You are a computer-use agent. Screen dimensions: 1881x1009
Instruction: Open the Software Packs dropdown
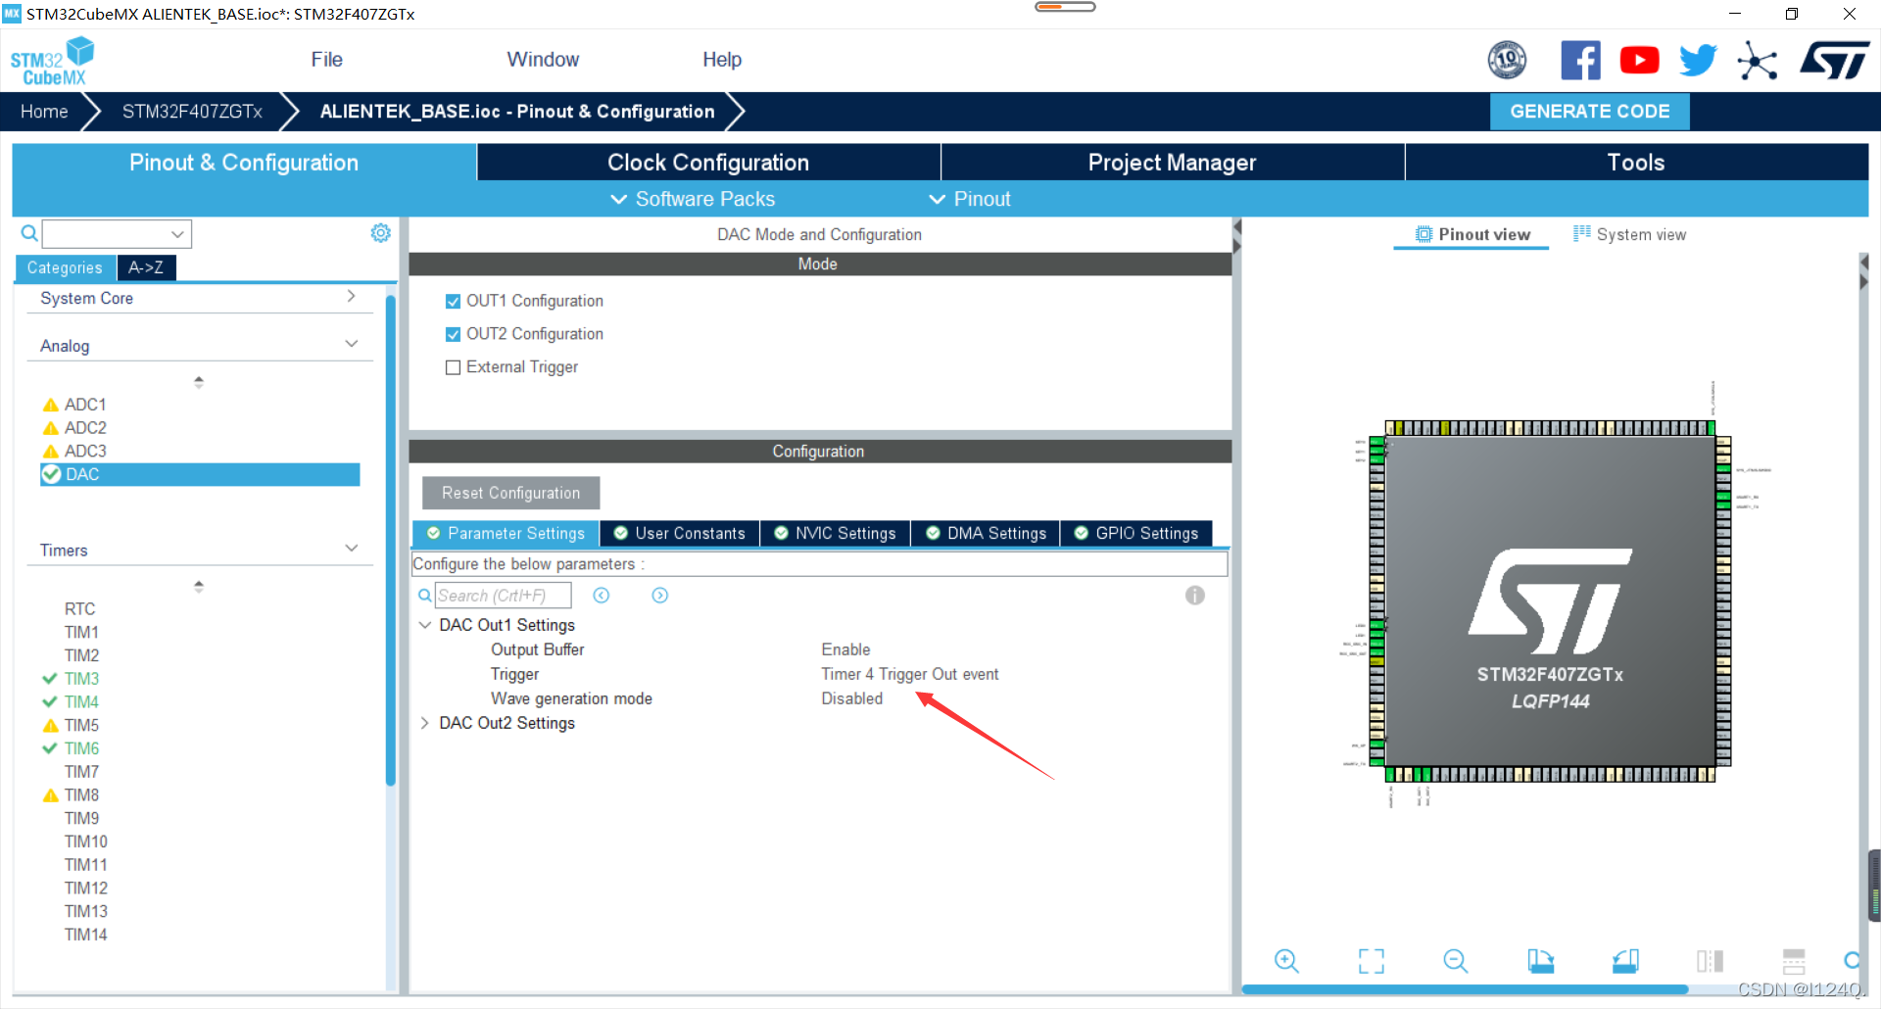(x=693, y=199)
